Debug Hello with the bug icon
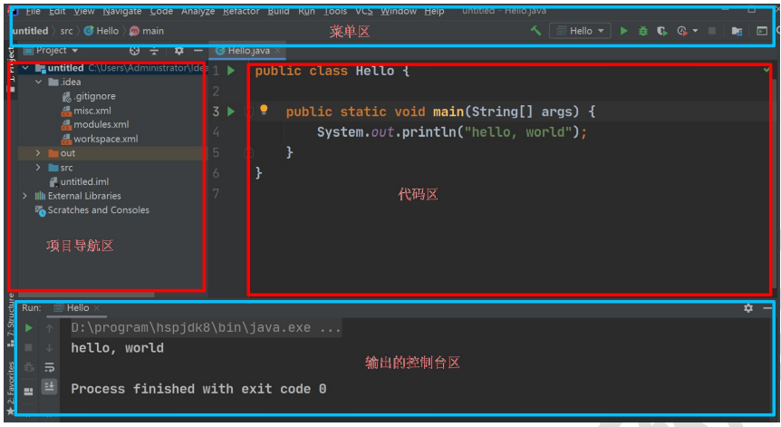 click(x=643, y=31)
